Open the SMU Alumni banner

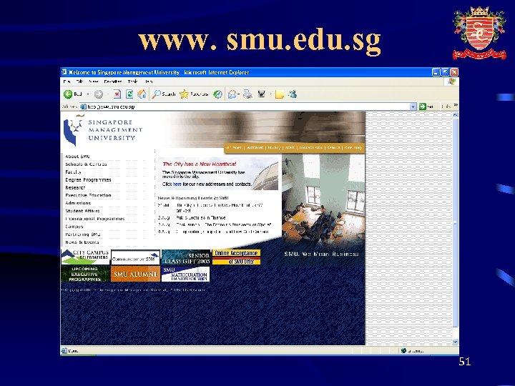click(x=135, y=274)
